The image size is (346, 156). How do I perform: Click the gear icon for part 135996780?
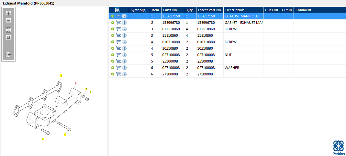click(113, 23)
